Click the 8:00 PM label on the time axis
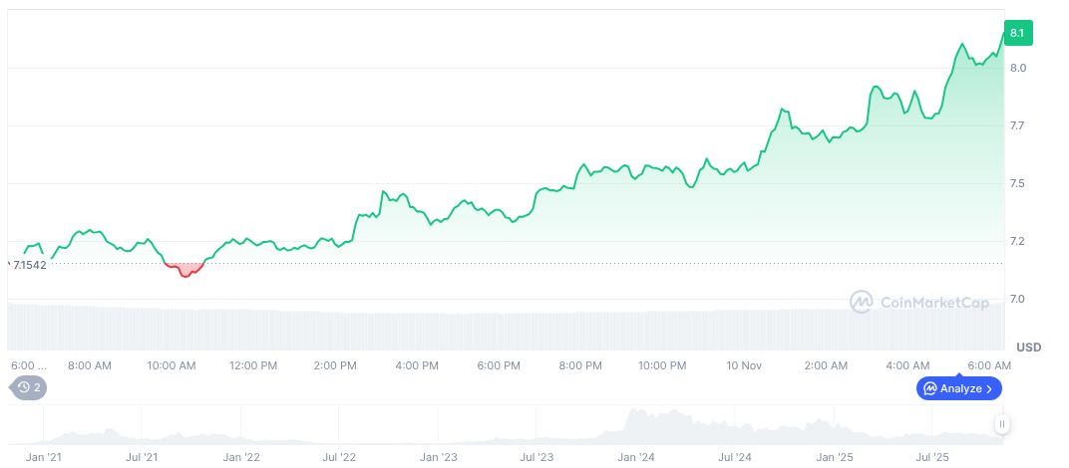The width and height of the screenshot is (1069, 468). coord(580,365)
